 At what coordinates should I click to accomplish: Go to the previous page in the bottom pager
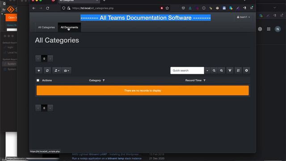click(38, 108)
